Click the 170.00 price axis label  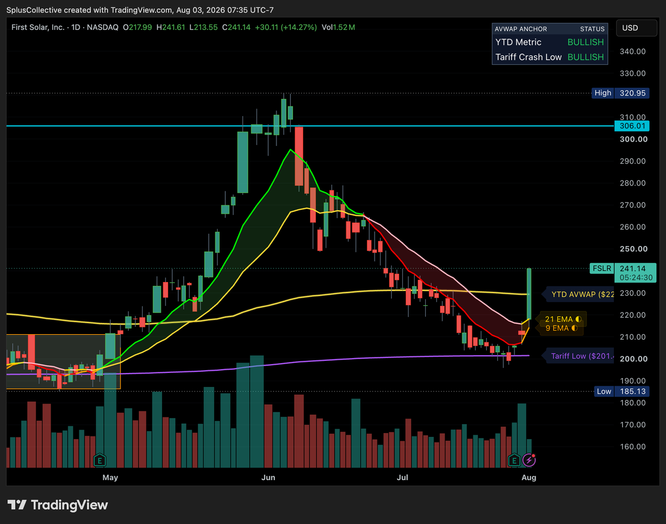(x=633, y=425)
